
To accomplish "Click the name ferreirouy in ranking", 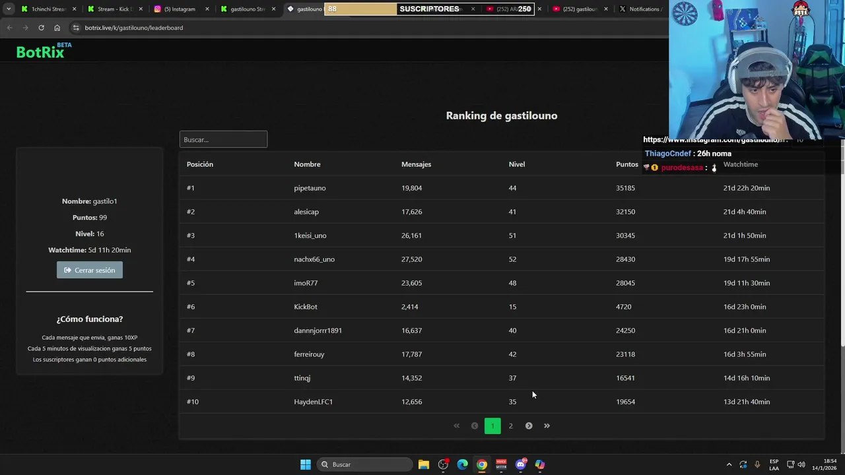I will [309, 354].
